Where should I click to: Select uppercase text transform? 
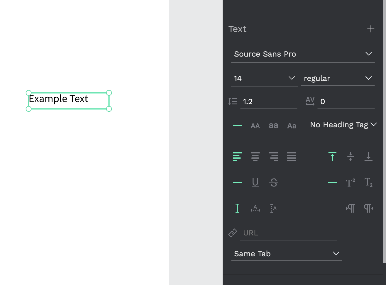[x=255, y=125]
